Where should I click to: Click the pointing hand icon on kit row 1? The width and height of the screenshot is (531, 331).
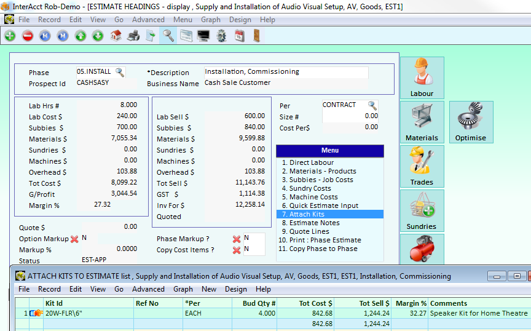click(x=36, y=313)
